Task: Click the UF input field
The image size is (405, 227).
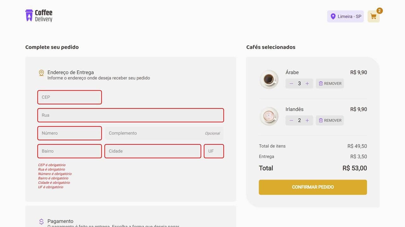Action: [214, 151]
